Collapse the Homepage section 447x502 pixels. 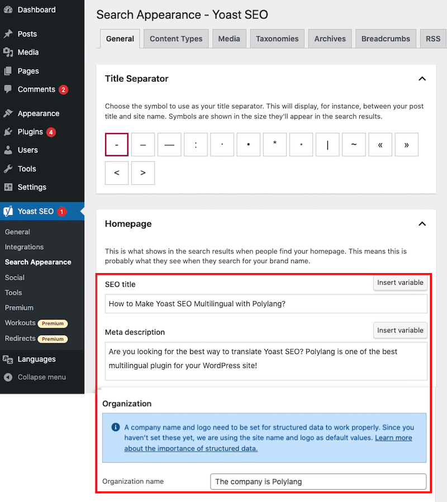pyautogui.click(x=423, y=223)
